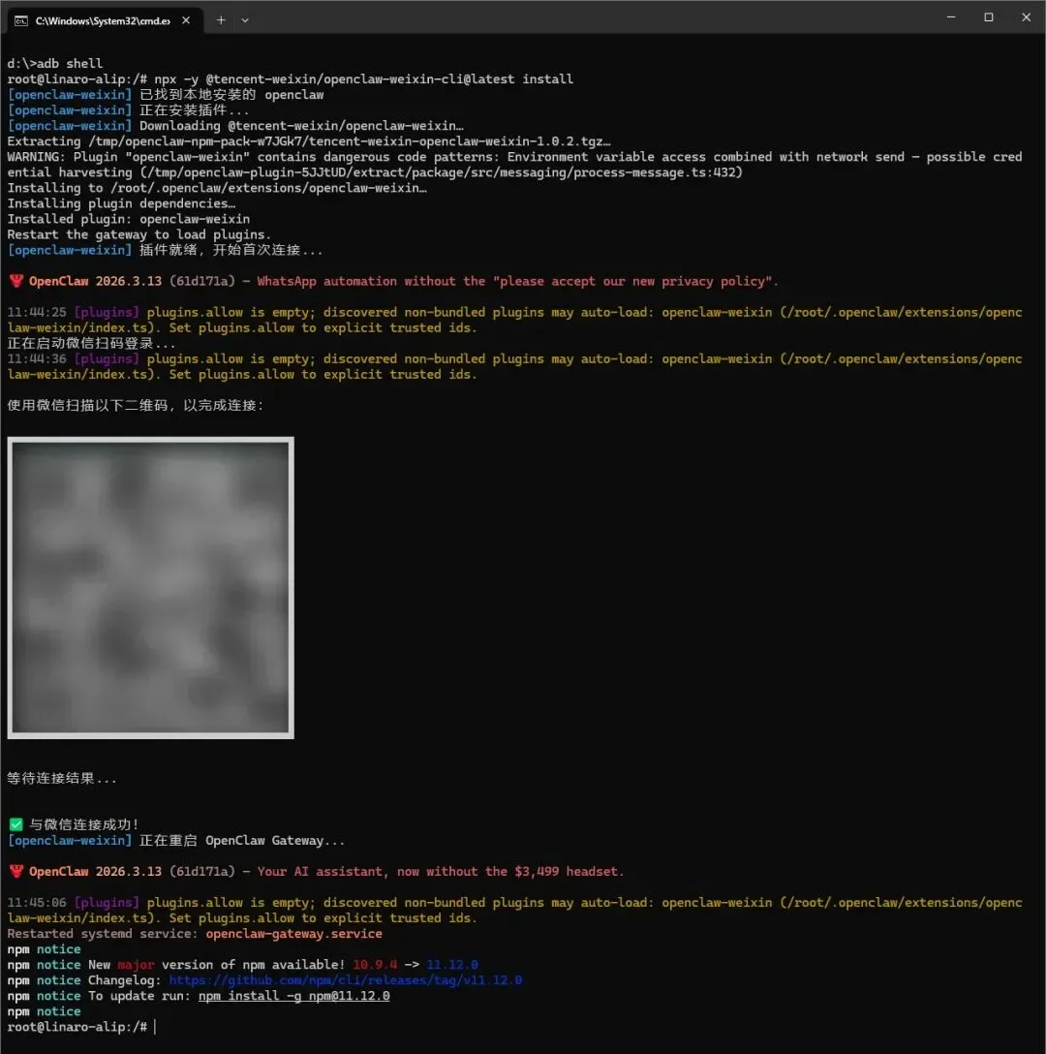Minimize the terminal window
Image resolution: width=1046 pixels, height=1054 pixels.
click(x=951, y=17)
